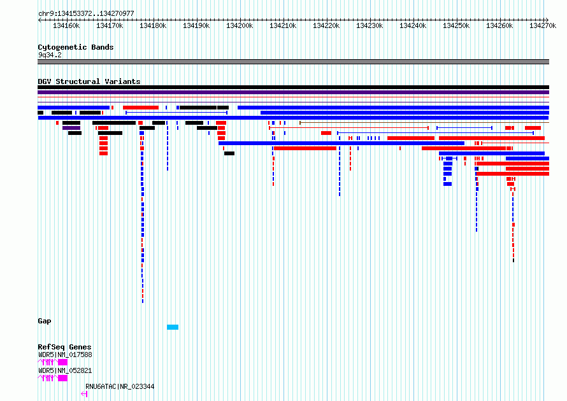Image resolution: width=567 pixels, height=401 pixels.
Task: Select the red variant spanning 134208k to 134222k
Action: click(305, 148)
